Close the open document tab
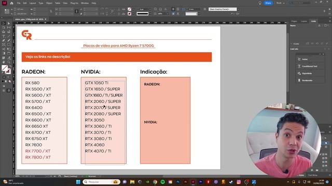Screen dimensions: 332x186 (46, 19)
